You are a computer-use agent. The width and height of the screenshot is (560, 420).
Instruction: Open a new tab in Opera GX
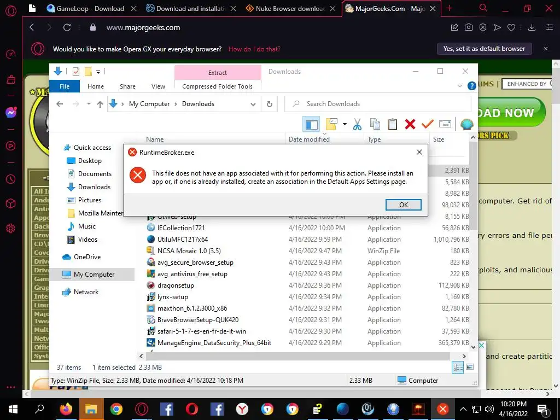coord(450,8)
